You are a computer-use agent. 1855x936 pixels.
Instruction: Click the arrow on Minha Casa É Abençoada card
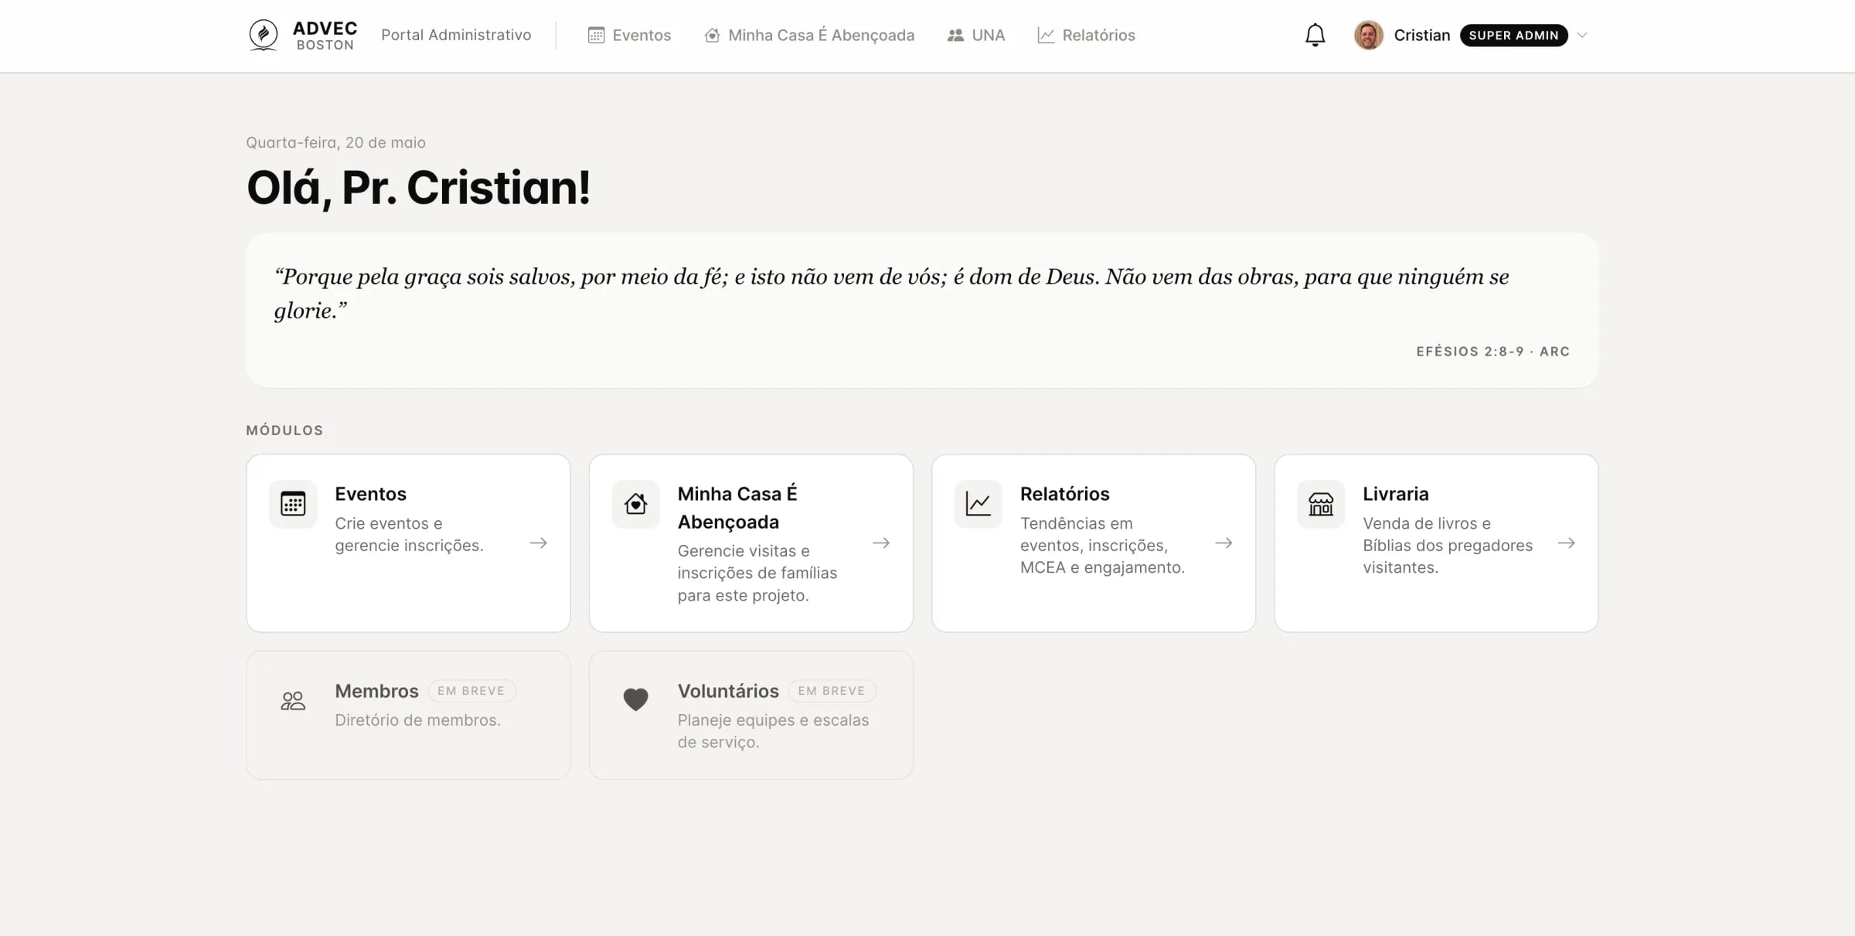(x=881, y=543)
